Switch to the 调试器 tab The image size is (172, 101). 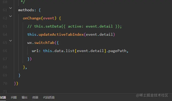(x=3, y=97)
